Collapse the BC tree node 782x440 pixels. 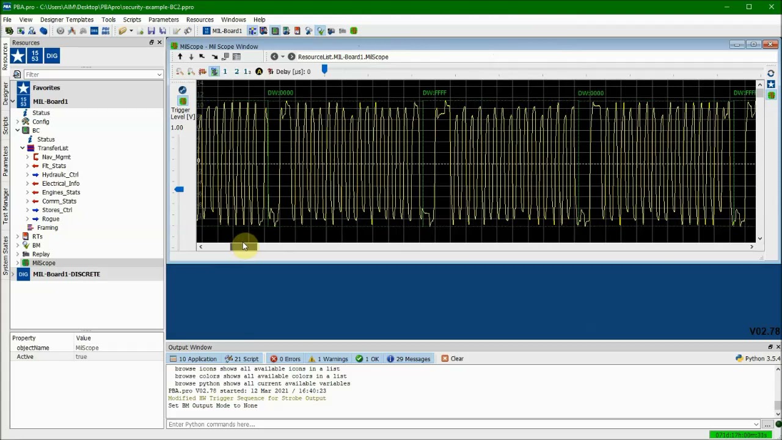[x=18, y=131]
